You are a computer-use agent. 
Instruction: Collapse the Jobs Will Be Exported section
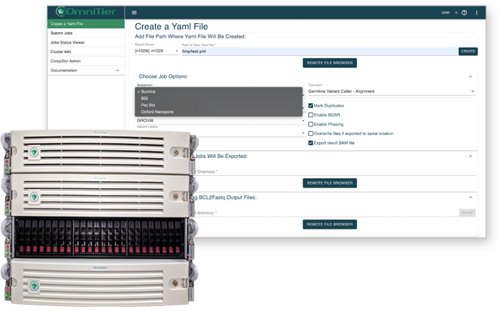[x=470, y=156]
